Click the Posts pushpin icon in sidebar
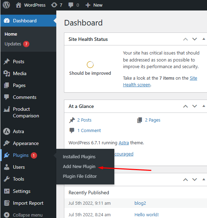Screen dimensions: 207x218 [x=7, y=61]
